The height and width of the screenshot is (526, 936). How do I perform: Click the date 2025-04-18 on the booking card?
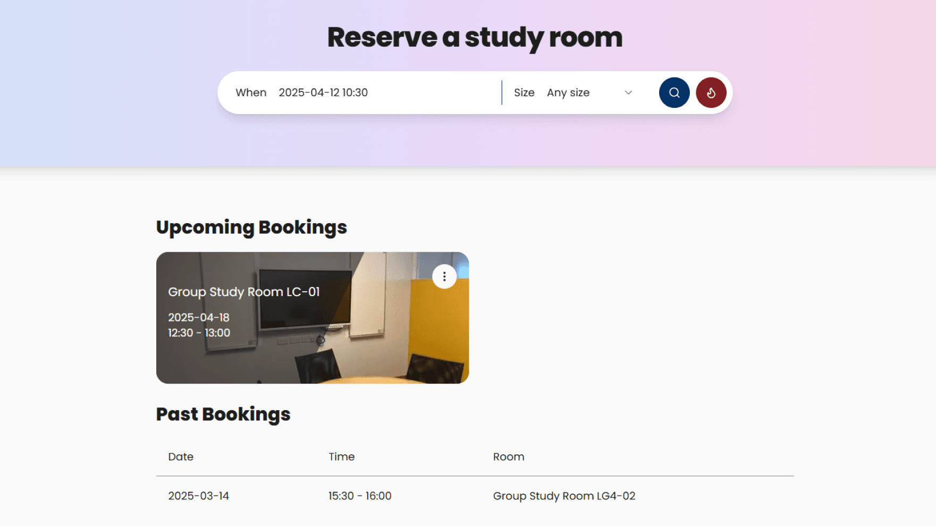click(198, 317)
